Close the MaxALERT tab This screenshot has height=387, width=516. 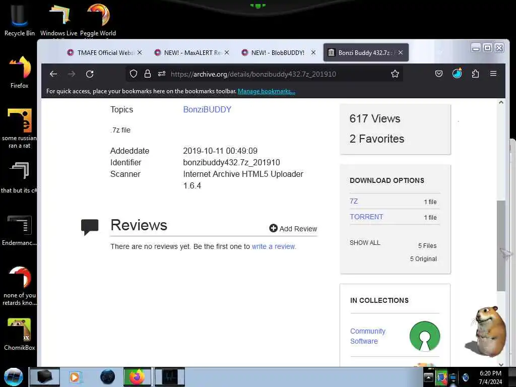click(x=227, y=52)
